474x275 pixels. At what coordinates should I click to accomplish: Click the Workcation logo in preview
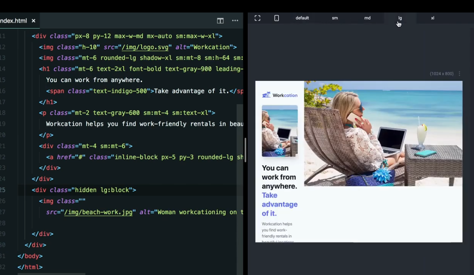[279, 95]
